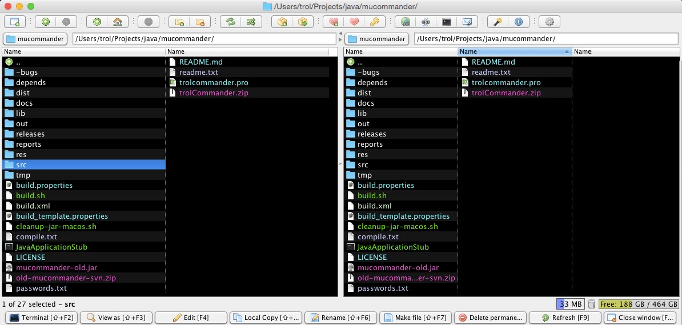Click the Free 188 GB disk space bar

pyautogui.click(x=639, y=304)
